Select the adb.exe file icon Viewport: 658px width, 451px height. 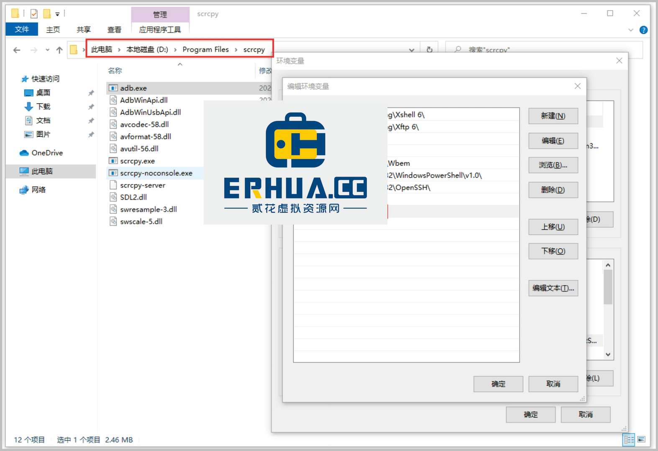click(x=113, y=88)
